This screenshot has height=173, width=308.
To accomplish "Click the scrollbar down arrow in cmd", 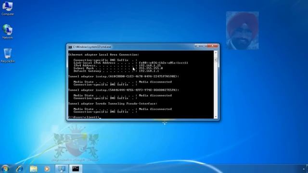I will click(x=216, y=117).
